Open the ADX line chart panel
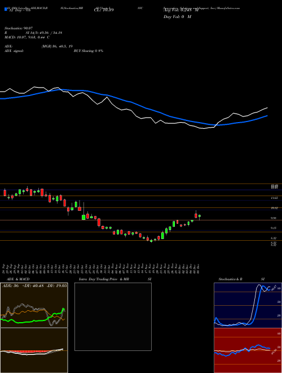Viewport: 282px width, 373px height. point(34,305)
